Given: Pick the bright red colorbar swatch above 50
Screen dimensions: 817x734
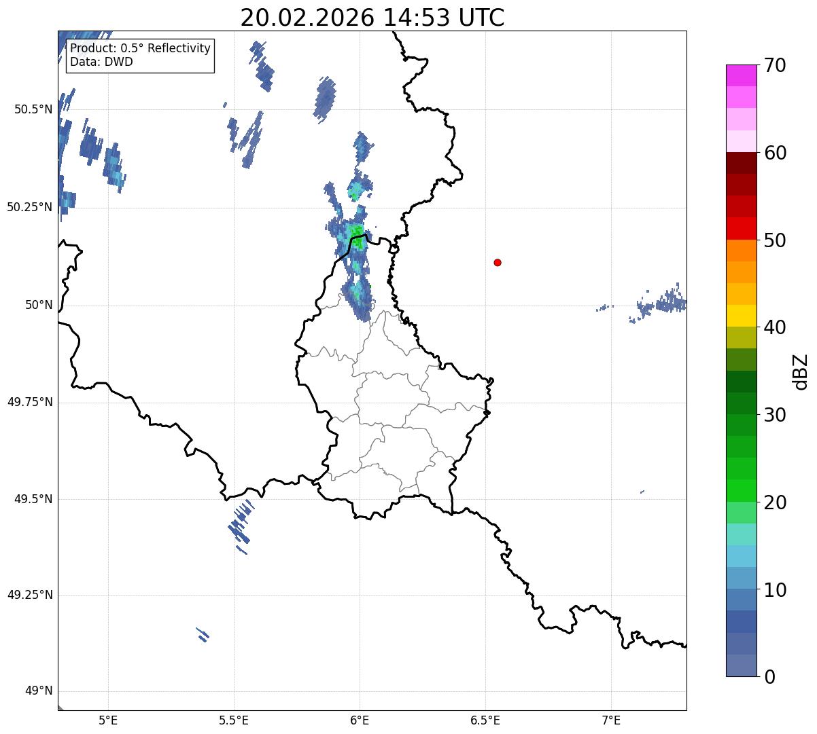Looking at the screenshot, I should click(x=742, y=228).
